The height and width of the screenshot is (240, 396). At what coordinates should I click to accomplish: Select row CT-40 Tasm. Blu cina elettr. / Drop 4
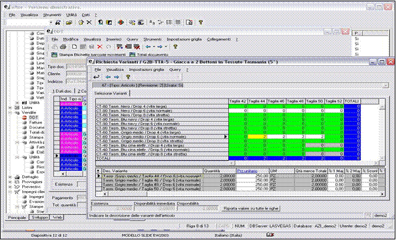[x=162, y=145]
